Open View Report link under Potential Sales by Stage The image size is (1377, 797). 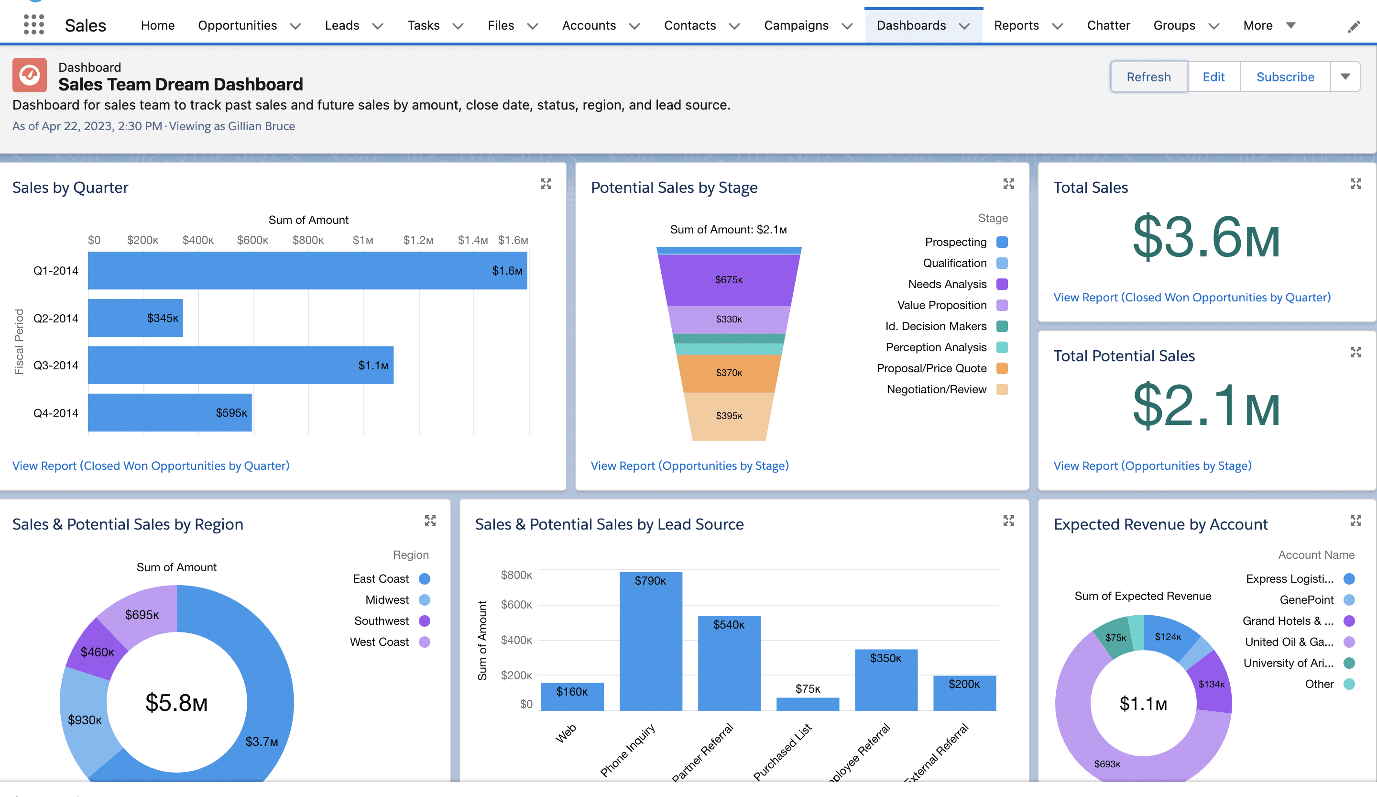pyautogui.click(x=689, y=465)
